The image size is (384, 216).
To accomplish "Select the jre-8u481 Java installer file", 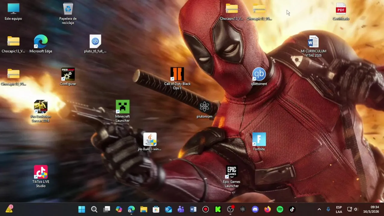I will tap(150, 142).
